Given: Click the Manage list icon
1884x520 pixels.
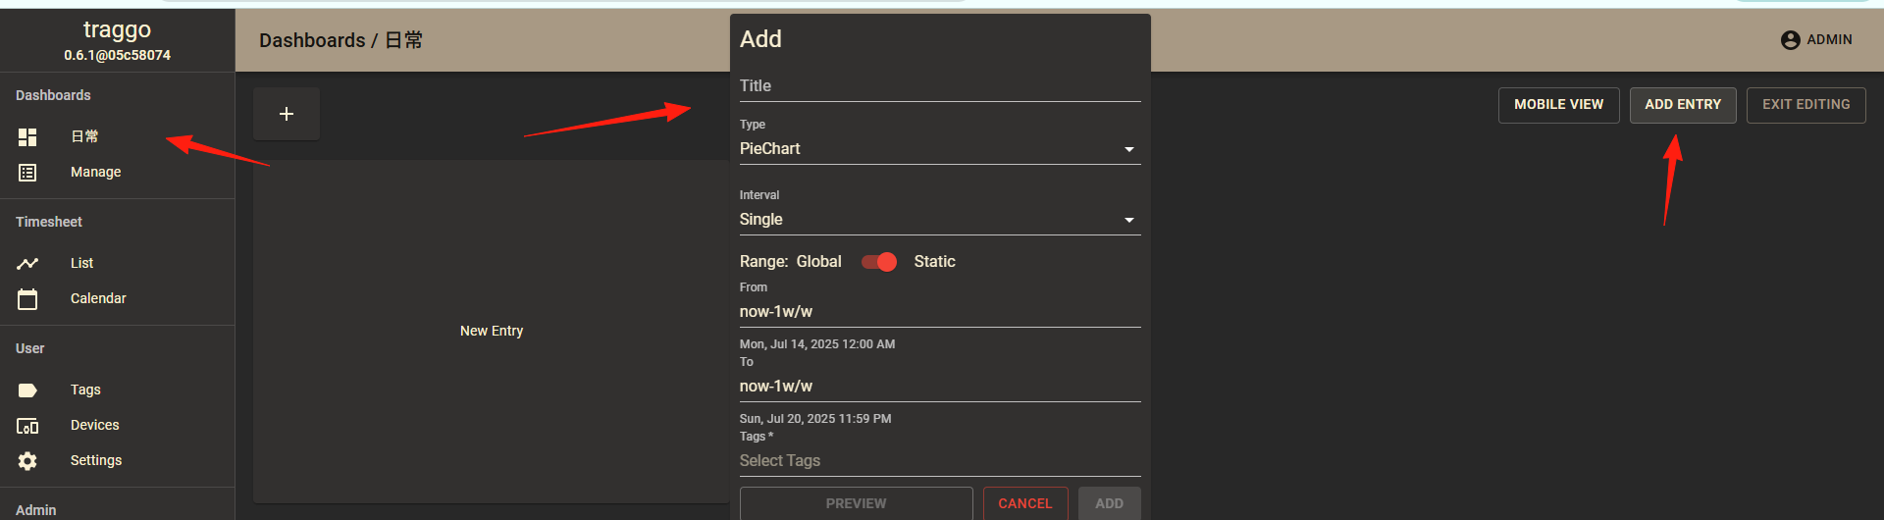Looking at the screenshot, I should (x=27, y=173).
